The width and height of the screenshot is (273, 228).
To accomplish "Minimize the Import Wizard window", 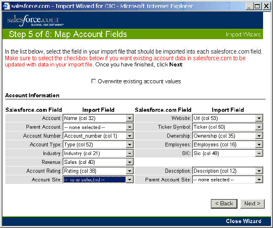I will coord(249,6).
